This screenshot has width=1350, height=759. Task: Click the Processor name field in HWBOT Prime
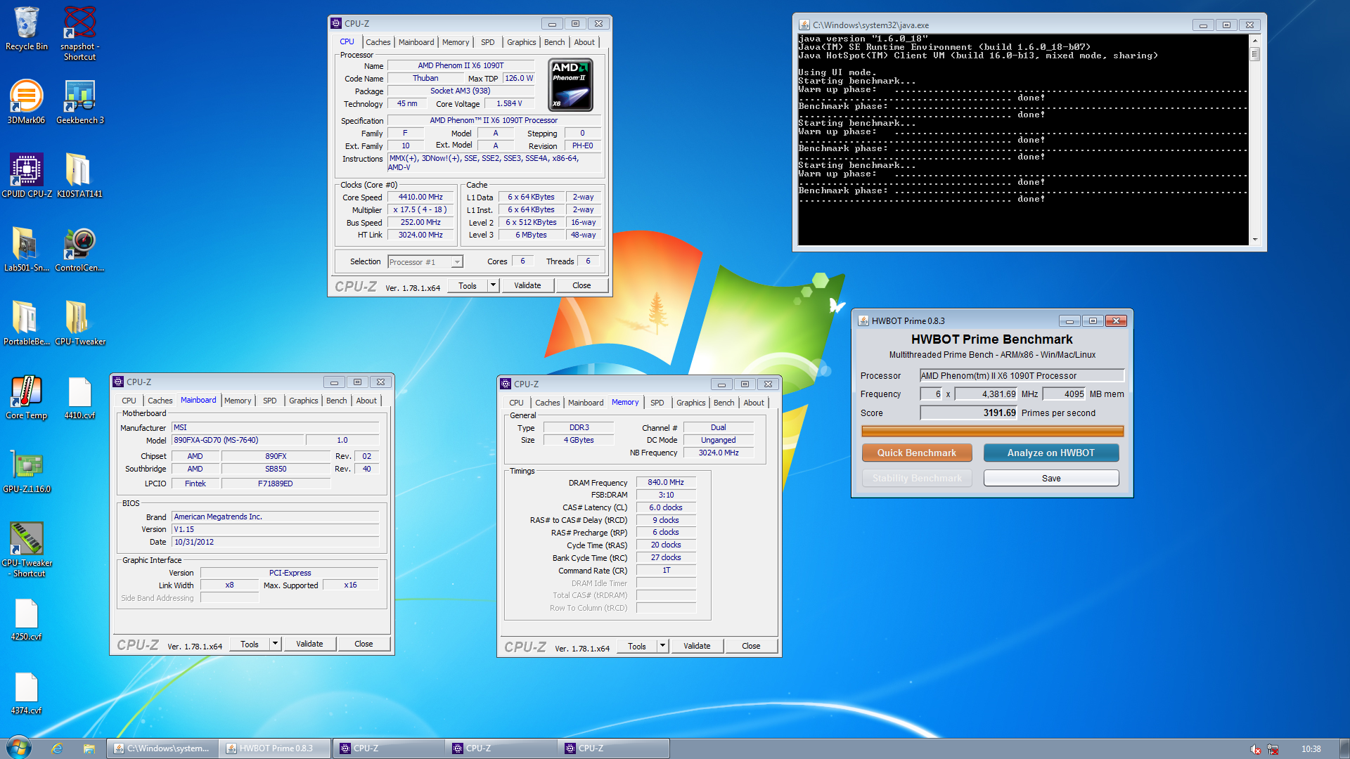(1022, 376)
